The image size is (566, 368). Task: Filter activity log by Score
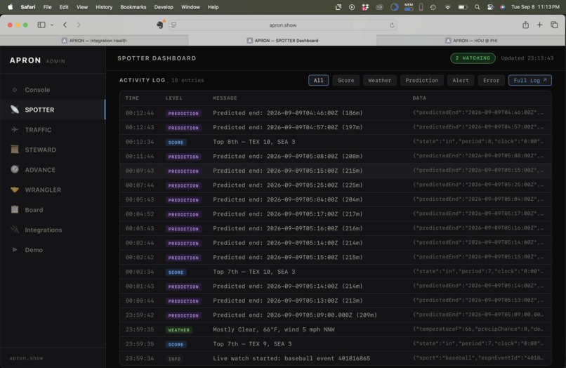pos(345,80)
